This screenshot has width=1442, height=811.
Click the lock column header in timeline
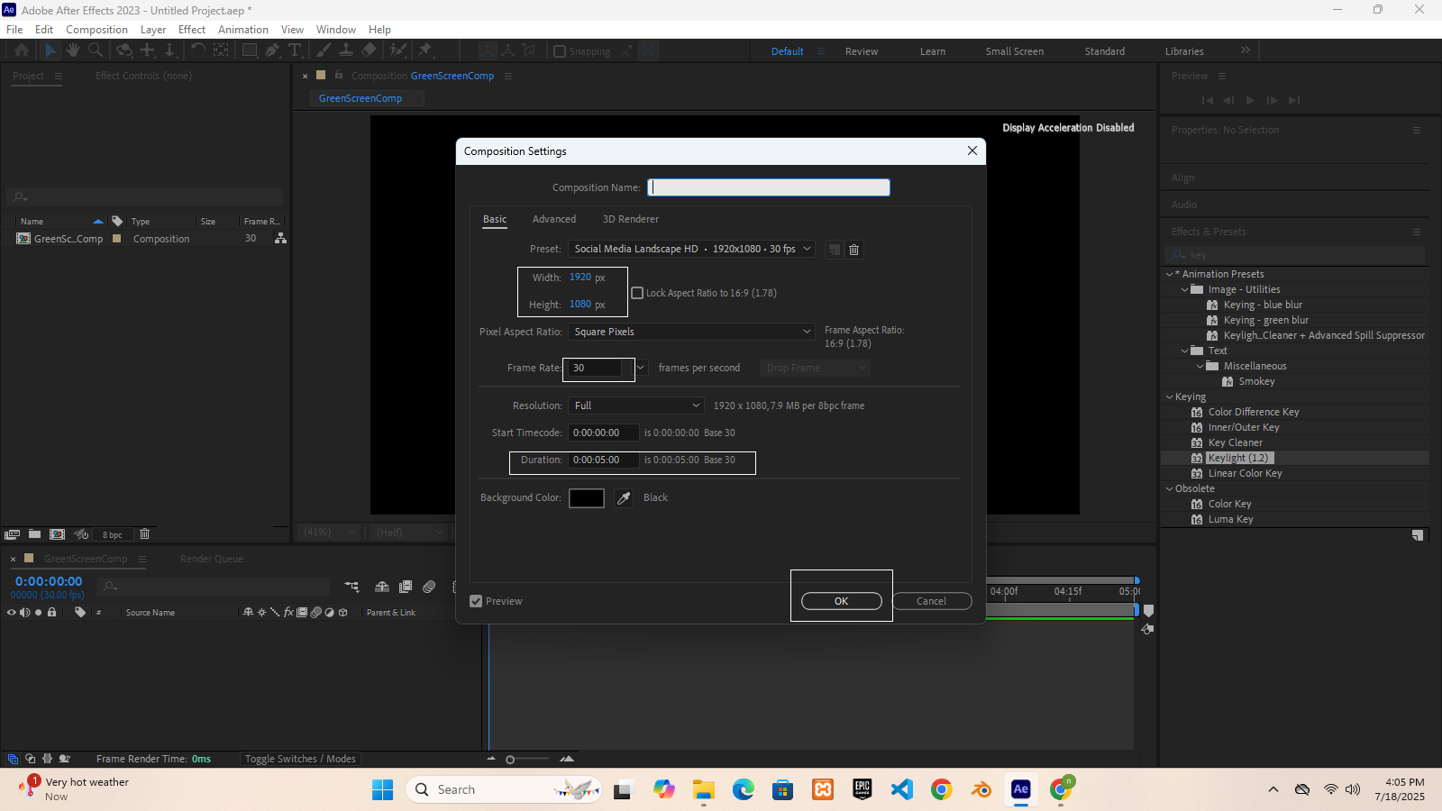pyautogui.click(x=52, y=613)
